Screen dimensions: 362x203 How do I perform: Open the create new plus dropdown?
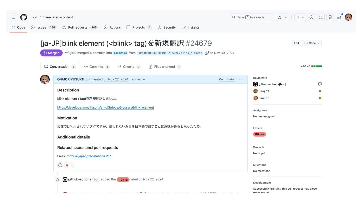[x=300, y=17]
